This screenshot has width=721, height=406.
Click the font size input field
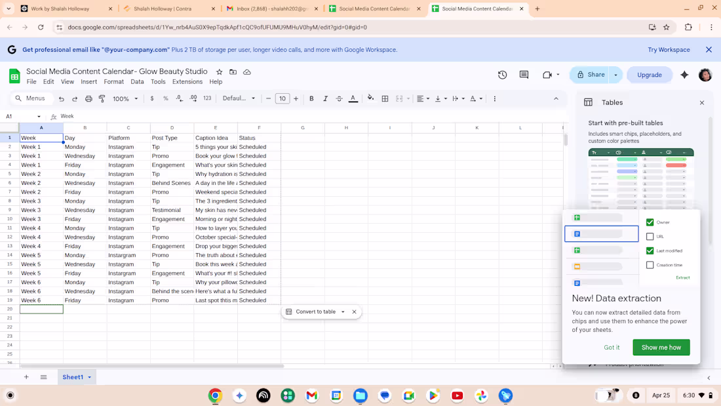pyautogui.click(x=283, y=98)
